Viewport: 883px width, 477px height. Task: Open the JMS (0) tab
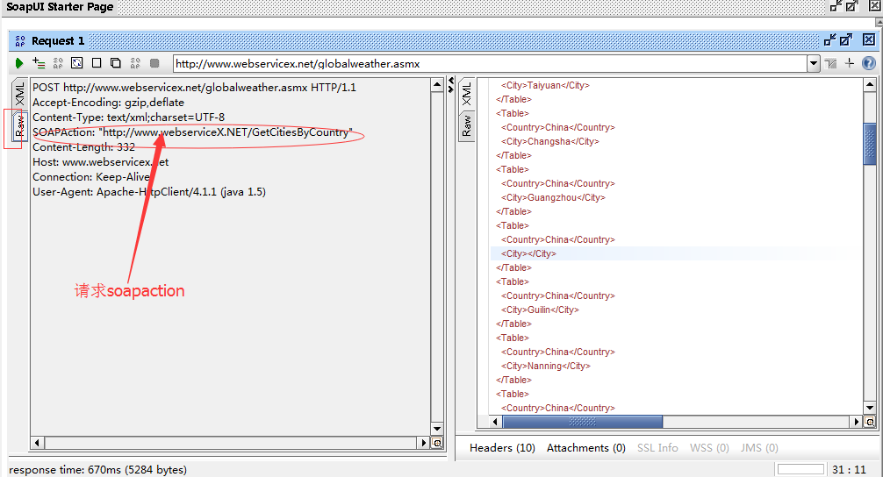[x=759, y=448]
